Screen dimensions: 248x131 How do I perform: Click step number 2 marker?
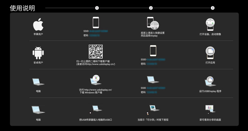tap(151, 8)
